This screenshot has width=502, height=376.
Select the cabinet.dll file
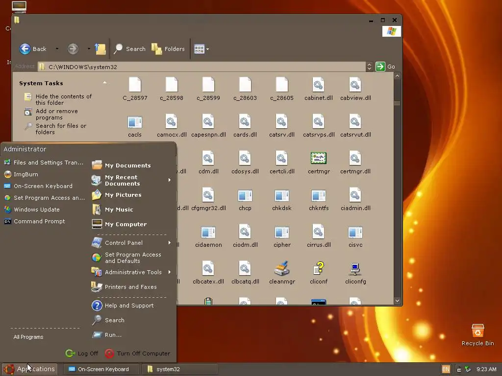pyautogui.click(x=318, y=90)
